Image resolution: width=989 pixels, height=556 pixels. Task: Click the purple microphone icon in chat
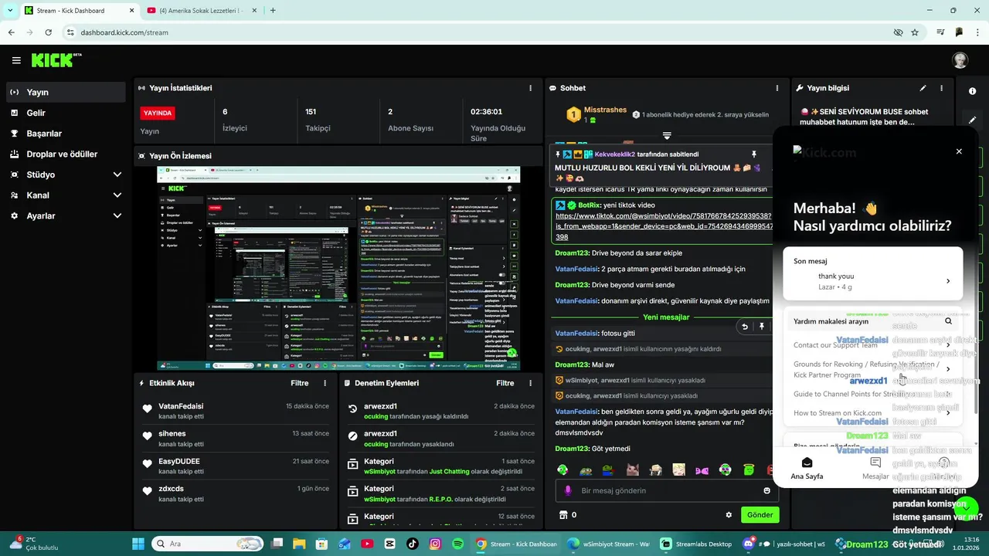[568, 490]
